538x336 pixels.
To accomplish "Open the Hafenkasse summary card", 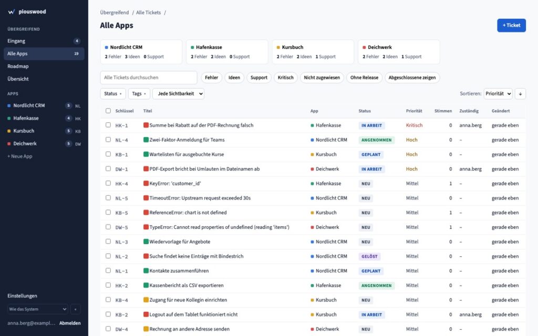I will point(227,52).
